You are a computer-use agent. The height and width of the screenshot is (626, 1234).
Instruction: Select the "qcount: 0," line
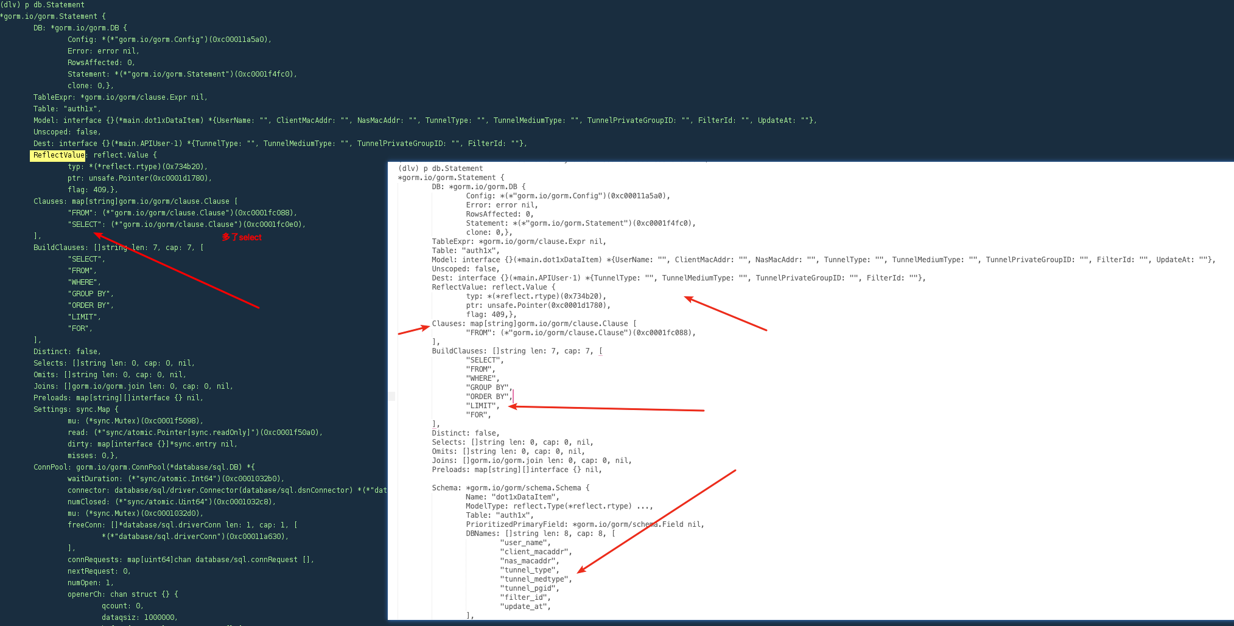click(x=123, y=606)
